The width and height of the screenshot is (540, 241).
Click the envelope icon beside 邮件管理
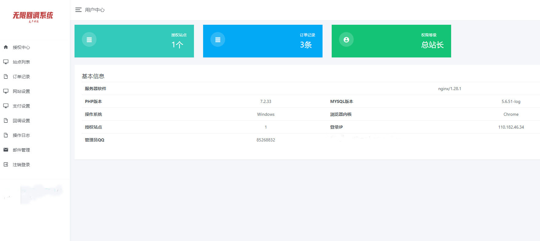click(x=6, y=150)
